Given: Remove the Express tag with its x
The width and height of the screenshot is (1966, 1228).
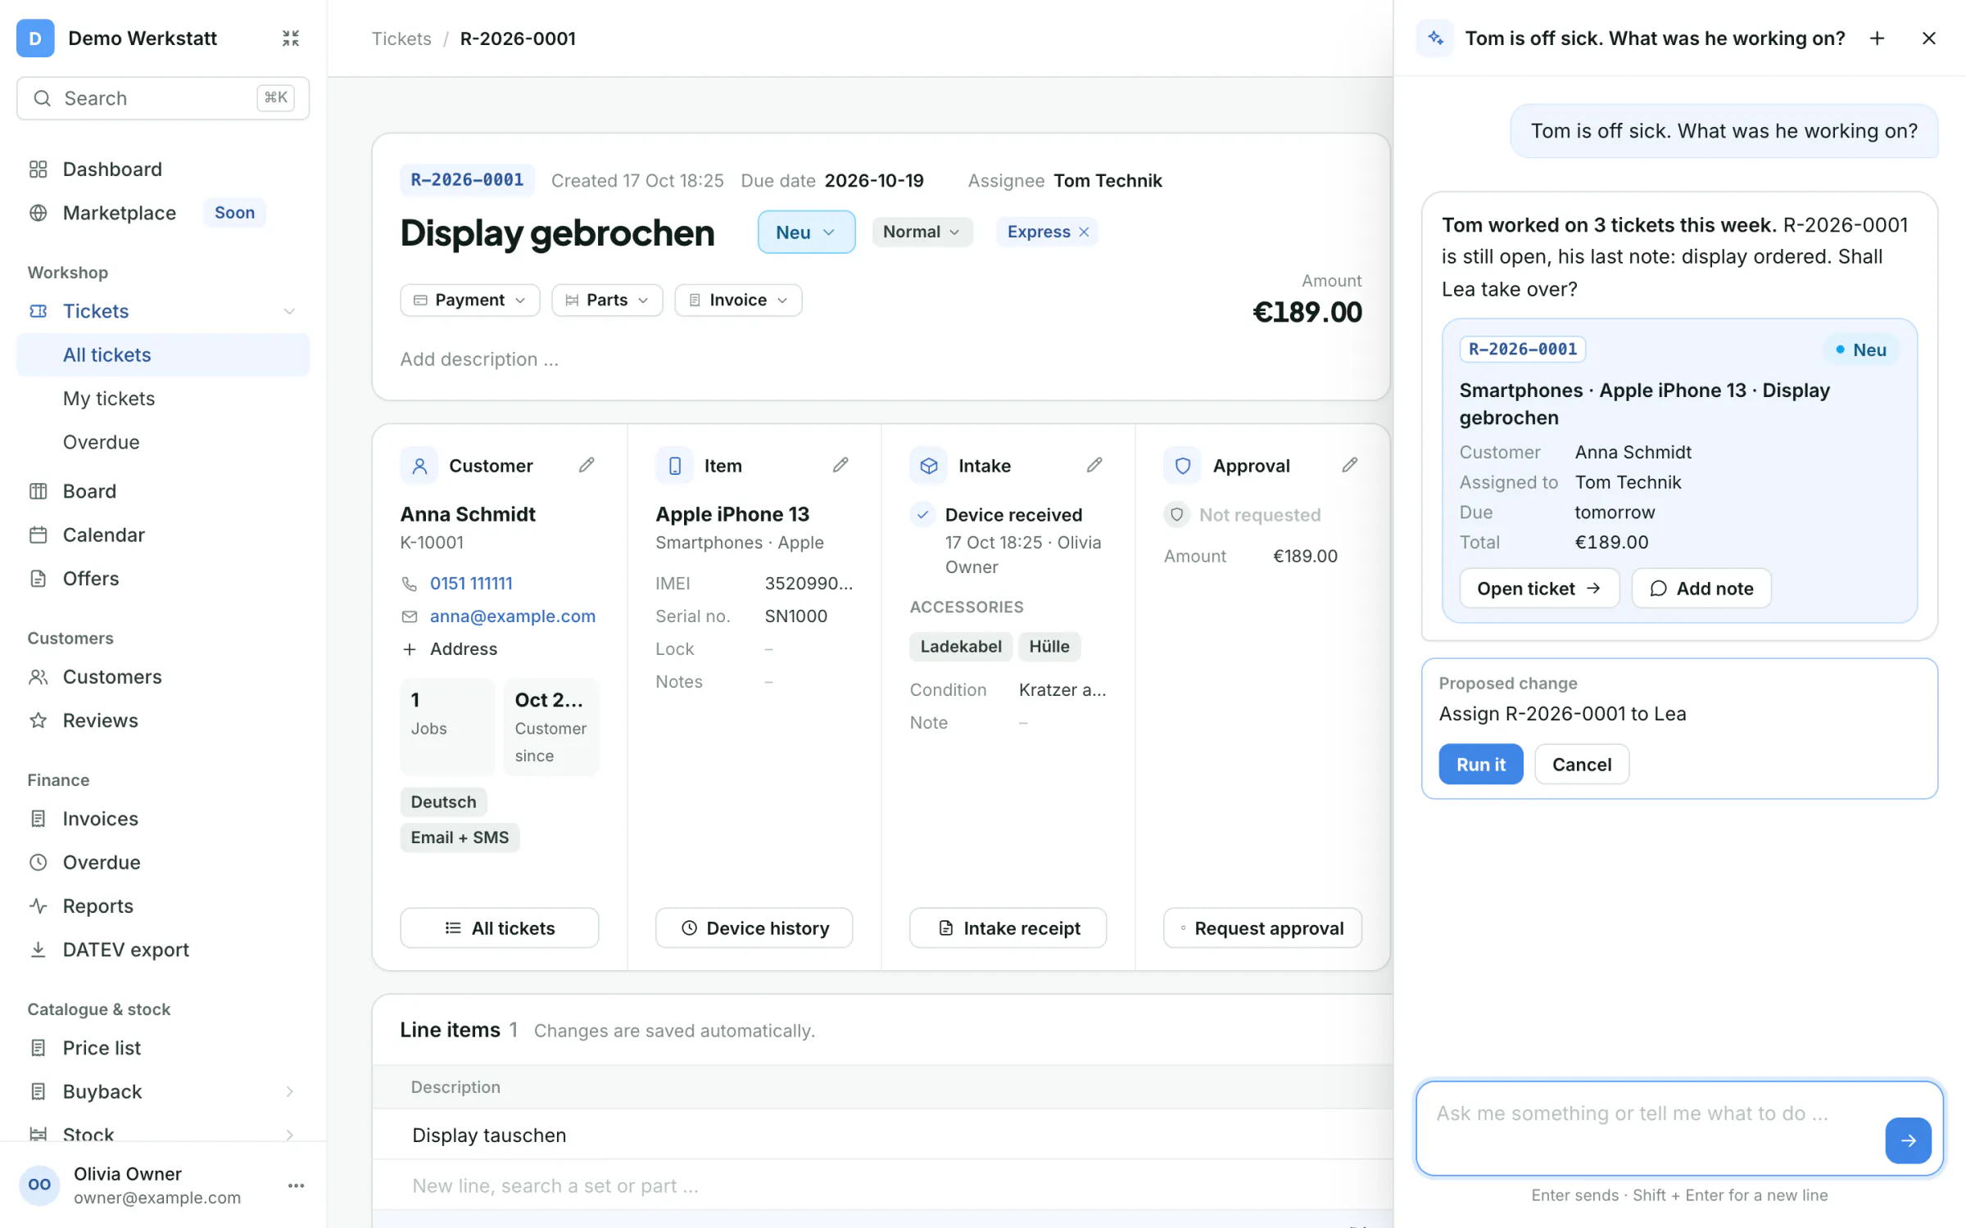Looking at the screenshot, I should 1084,232.
